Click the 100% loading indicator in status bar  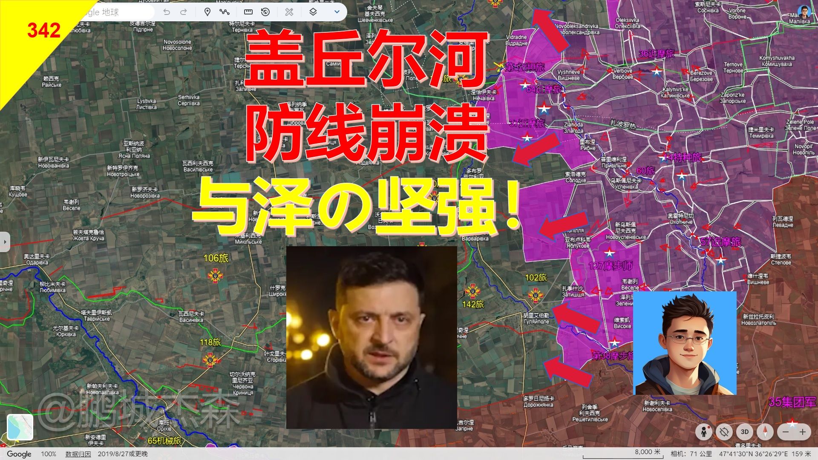[49, 454]
